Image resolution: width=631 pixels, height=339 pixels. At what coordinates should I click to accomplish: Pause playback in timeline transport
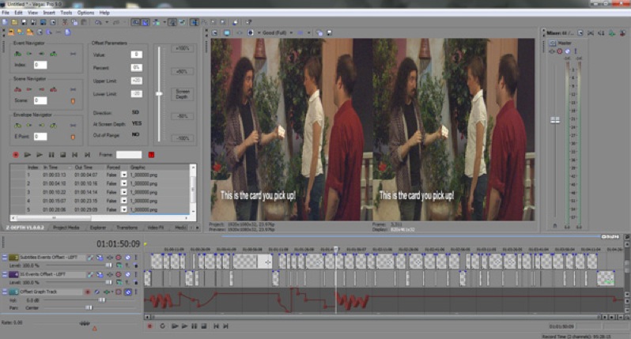(194, 326)
